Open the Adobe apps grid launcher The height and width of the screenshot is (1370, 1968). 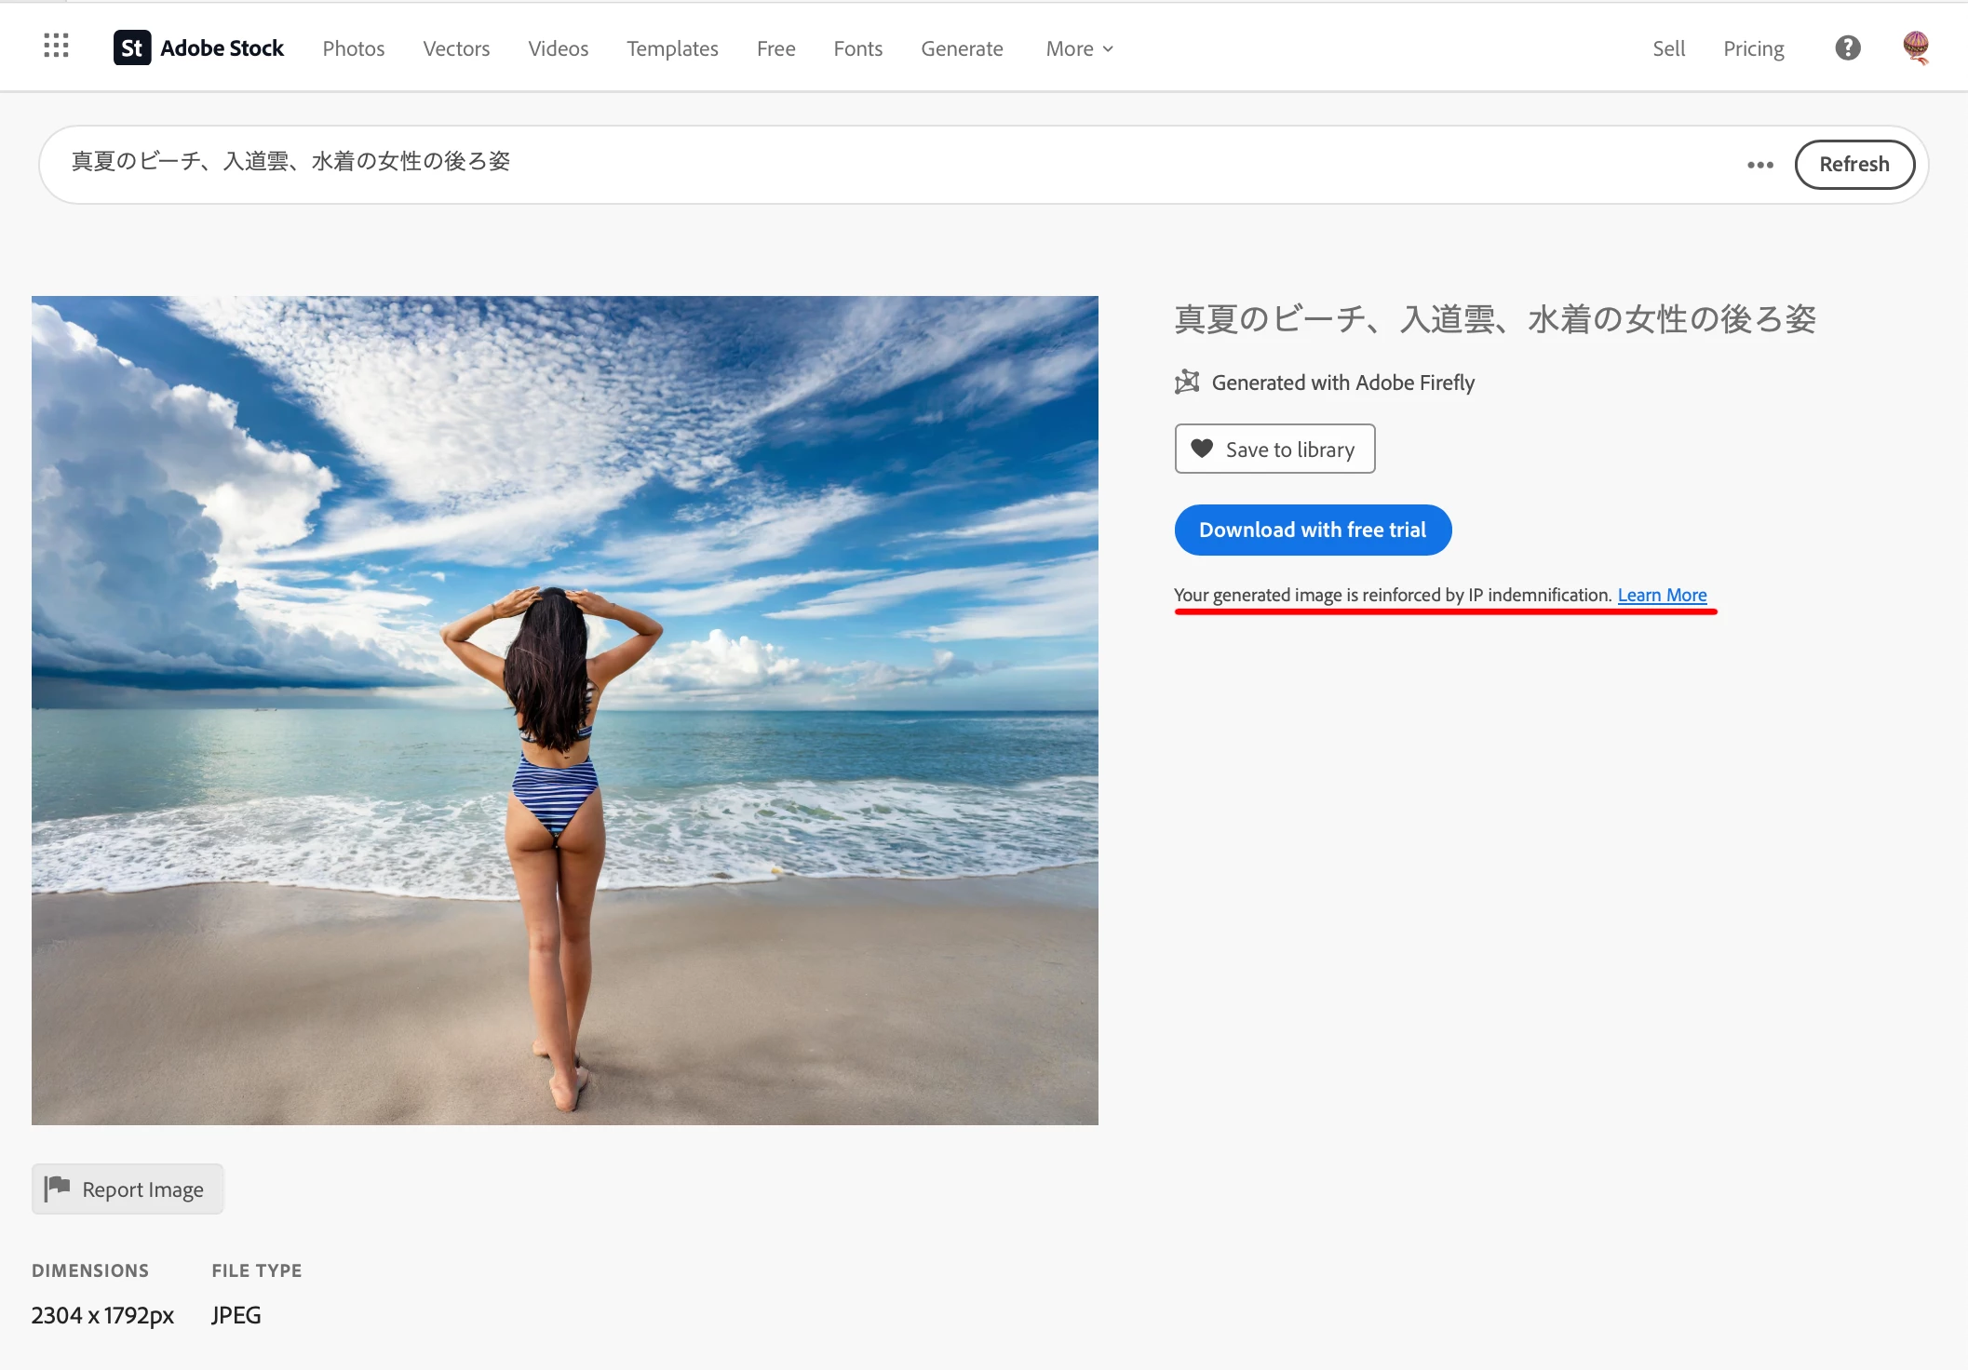[56, 47]
